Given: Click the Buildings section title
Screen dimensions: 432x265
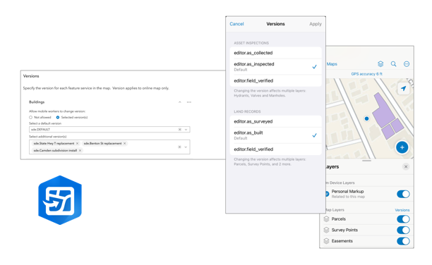Looking at the screenshot, I should pos(37,102).
